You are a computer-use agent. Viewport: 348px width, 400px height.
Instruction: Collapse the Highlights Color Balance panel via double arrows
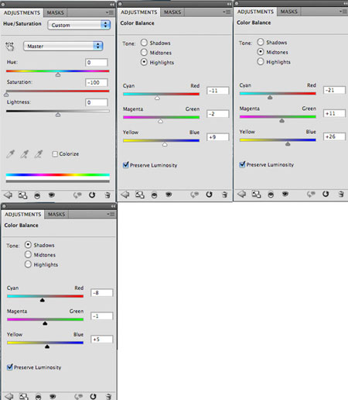(229, 4)
